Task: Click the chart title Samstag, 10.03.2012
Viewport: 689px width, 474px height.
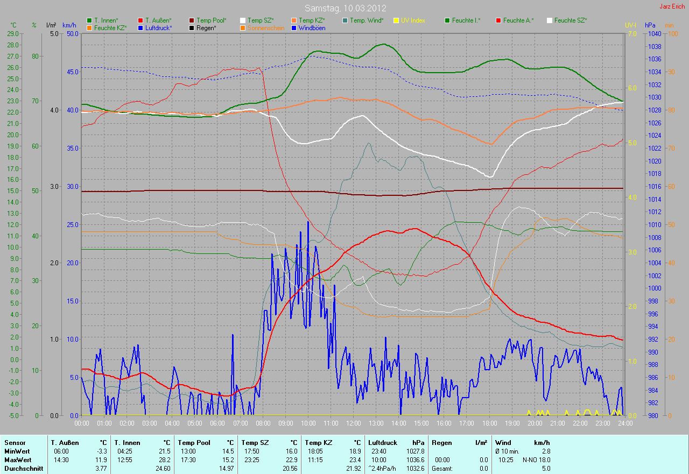Action: click(344, 8)
